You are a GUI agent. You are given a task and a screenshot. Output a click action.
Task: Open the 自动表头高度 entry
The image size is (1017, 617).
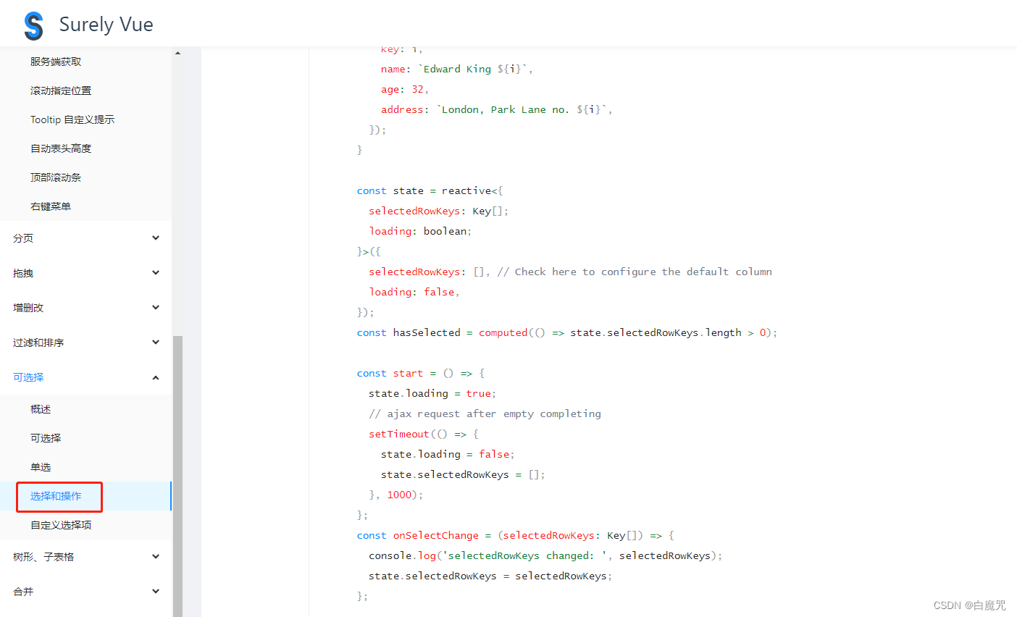pyautogui.click(x=61, y=148)
